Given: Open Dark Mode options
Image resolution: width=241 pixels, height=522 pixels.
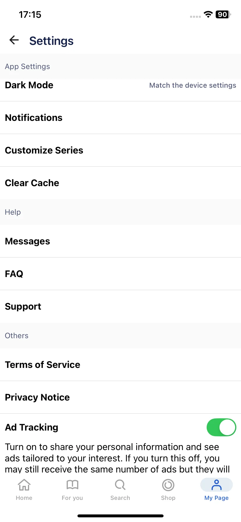Looking at the screenshot, I should click(x=120, y=85).
